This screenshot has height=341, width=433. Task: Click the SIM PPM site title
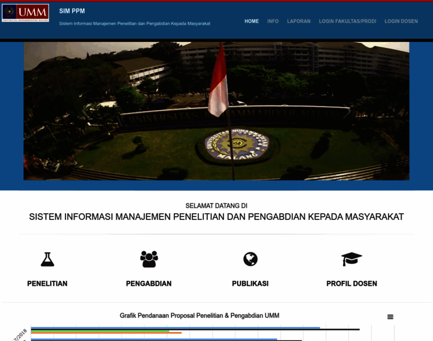tap(72, 11)
